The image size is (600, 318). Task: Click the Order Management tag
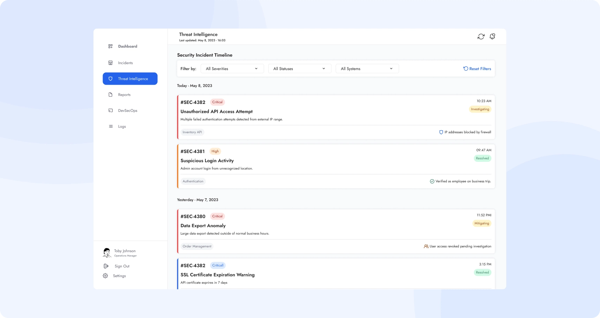(197, 247)
